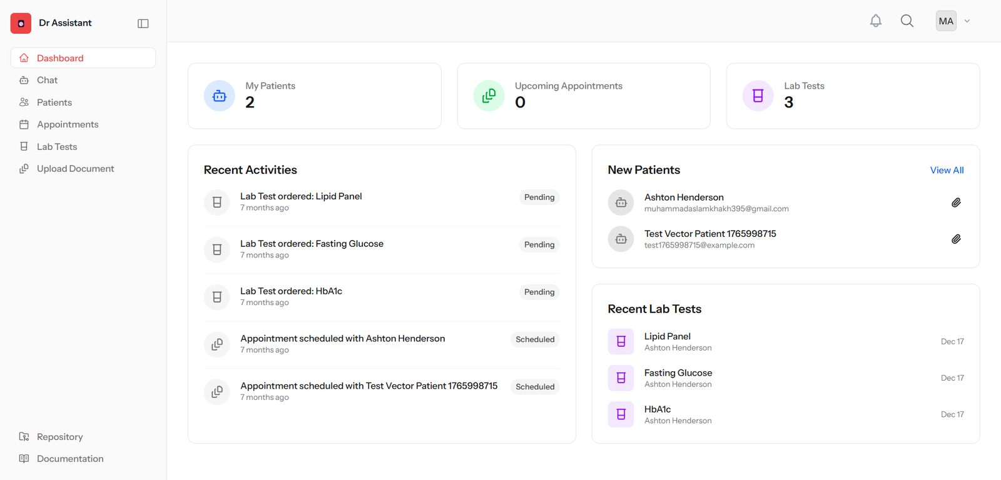Click the Dr Assistant red logo icon

pos(21,23)
